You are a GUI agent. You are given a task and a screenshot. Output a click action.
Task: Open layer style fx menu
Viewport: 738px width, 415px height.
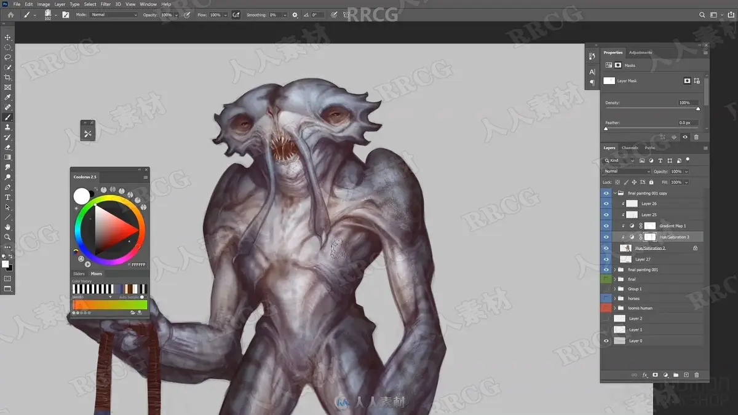tap(645, 374)
